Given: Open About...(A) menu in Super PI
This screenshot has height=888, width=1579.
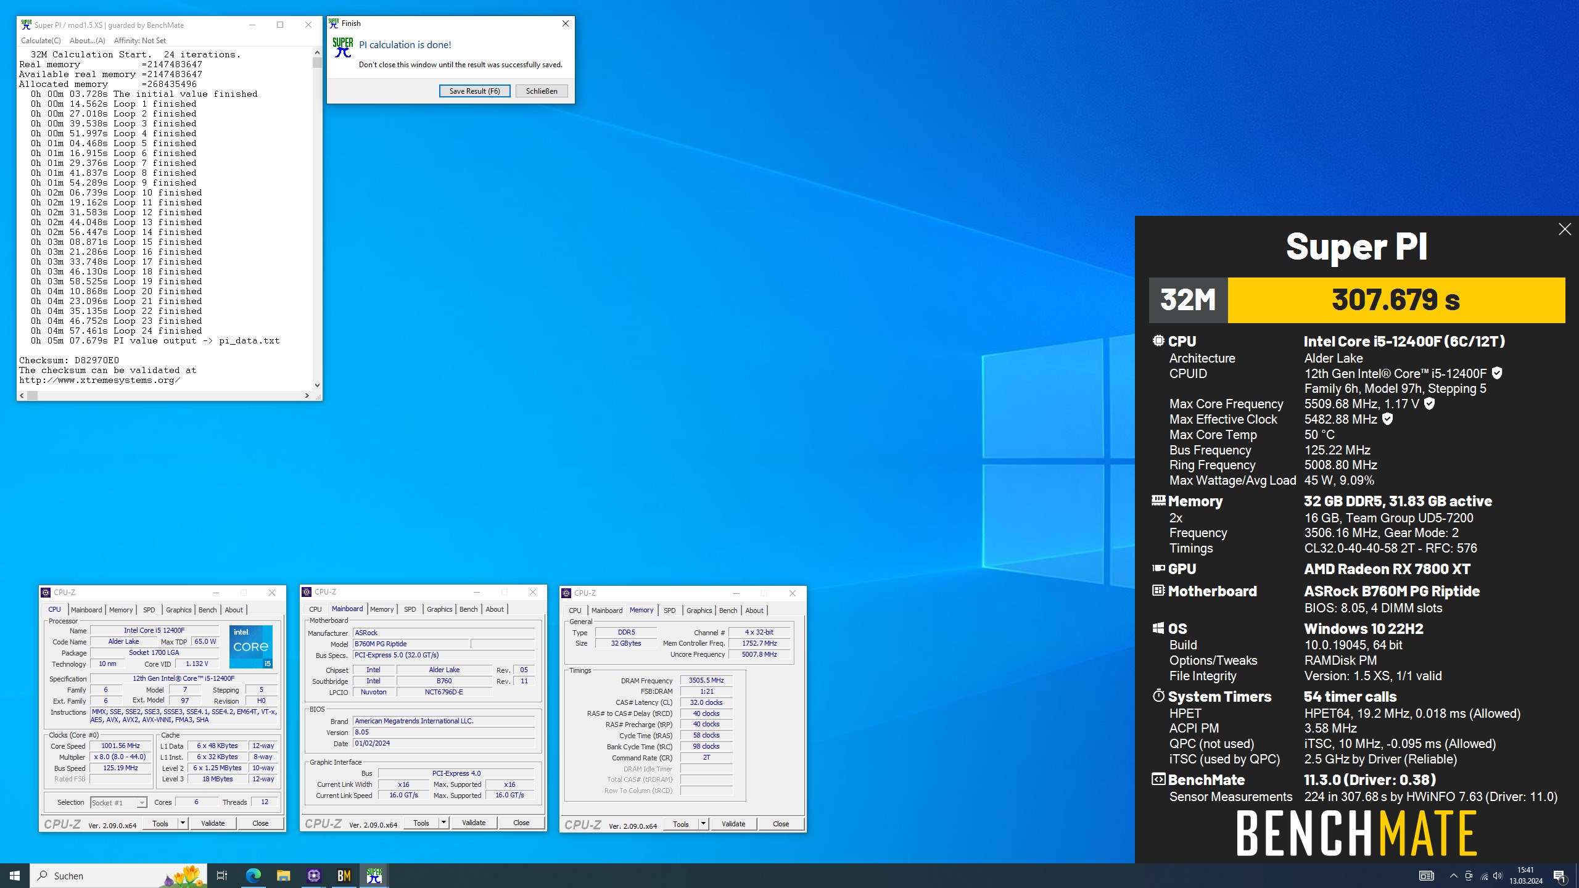Looking at the screenshot, I should pyautogui.click(x=87, y=41).
